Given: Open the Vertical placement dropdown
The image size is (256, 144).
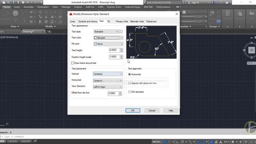Looking at the screenshot, I should (108, 74).
